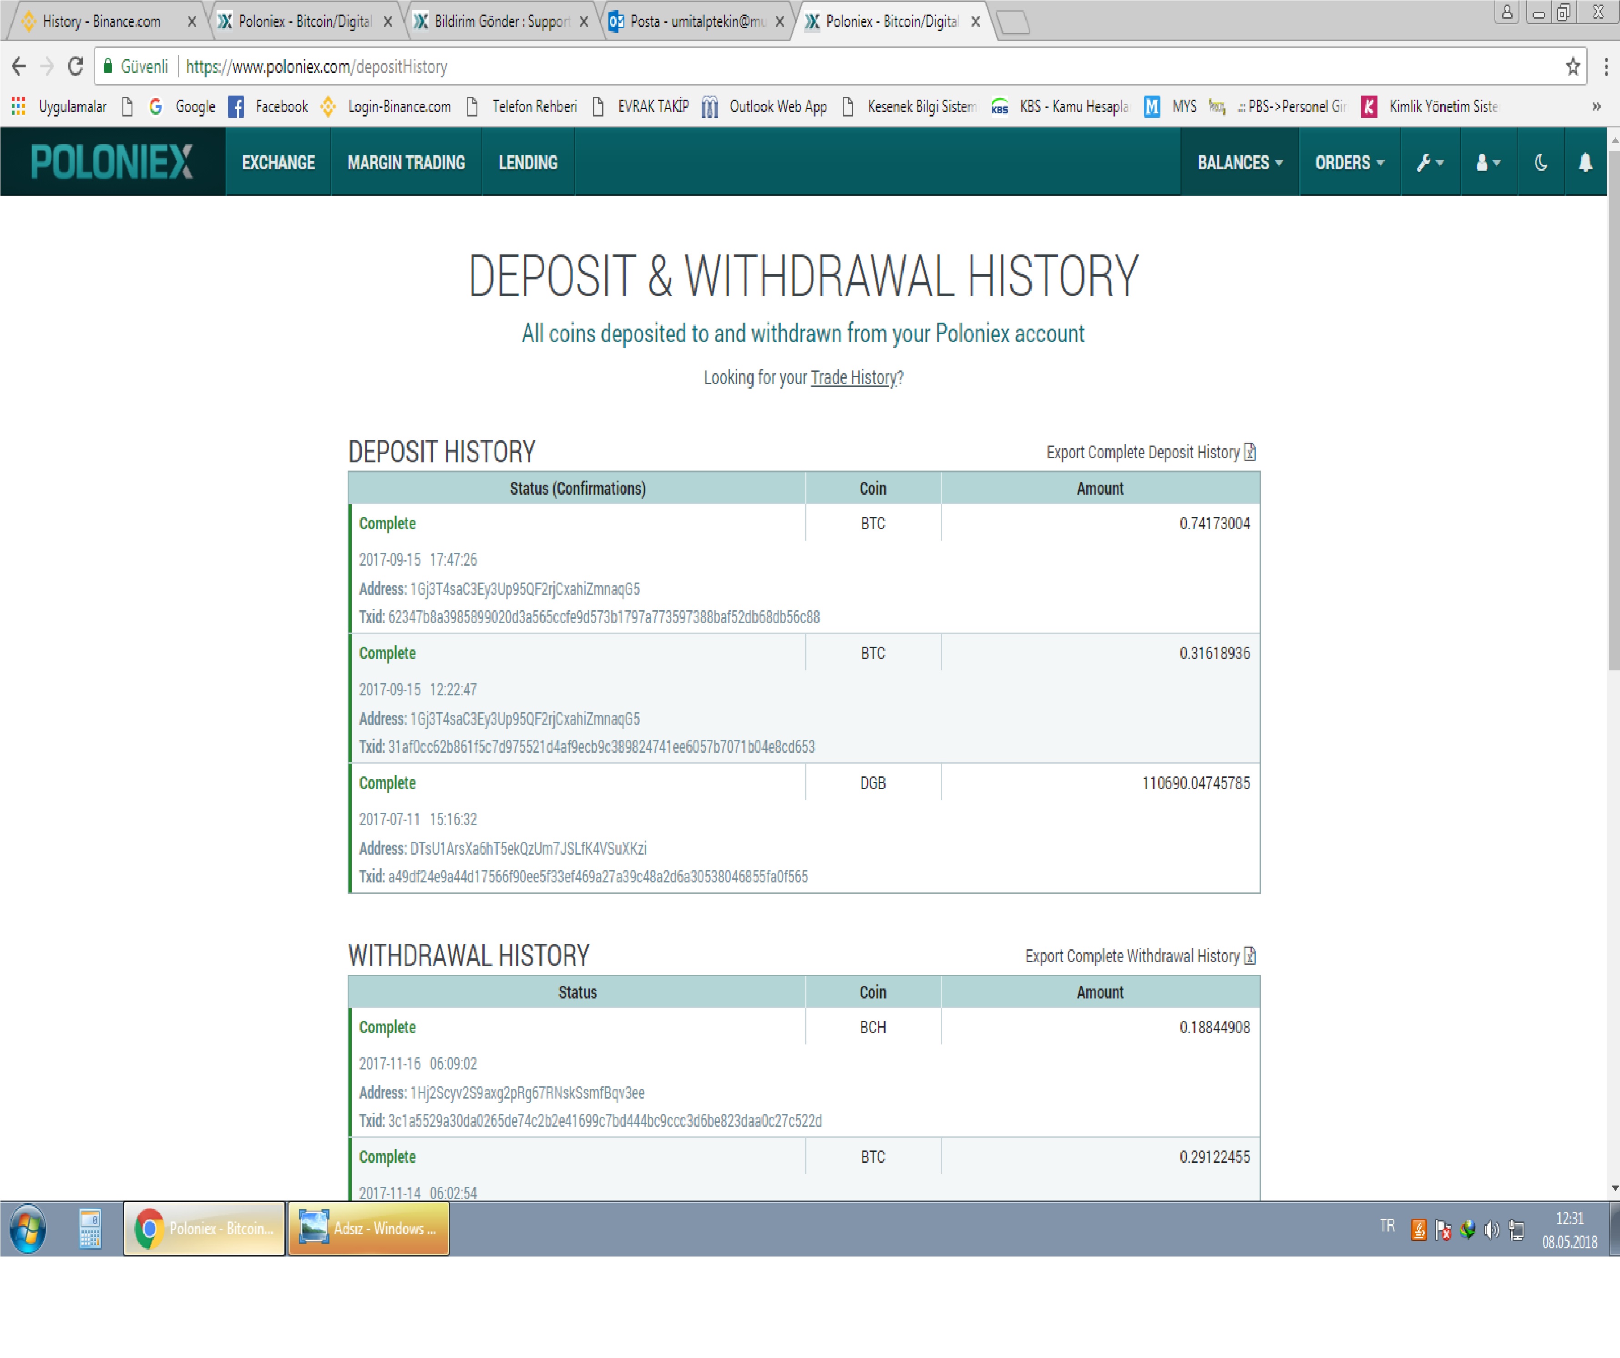Click the Status (Confirmations) column header
The height and width of the screenshot is (1358, 1620).
click(x=577, y=488)
